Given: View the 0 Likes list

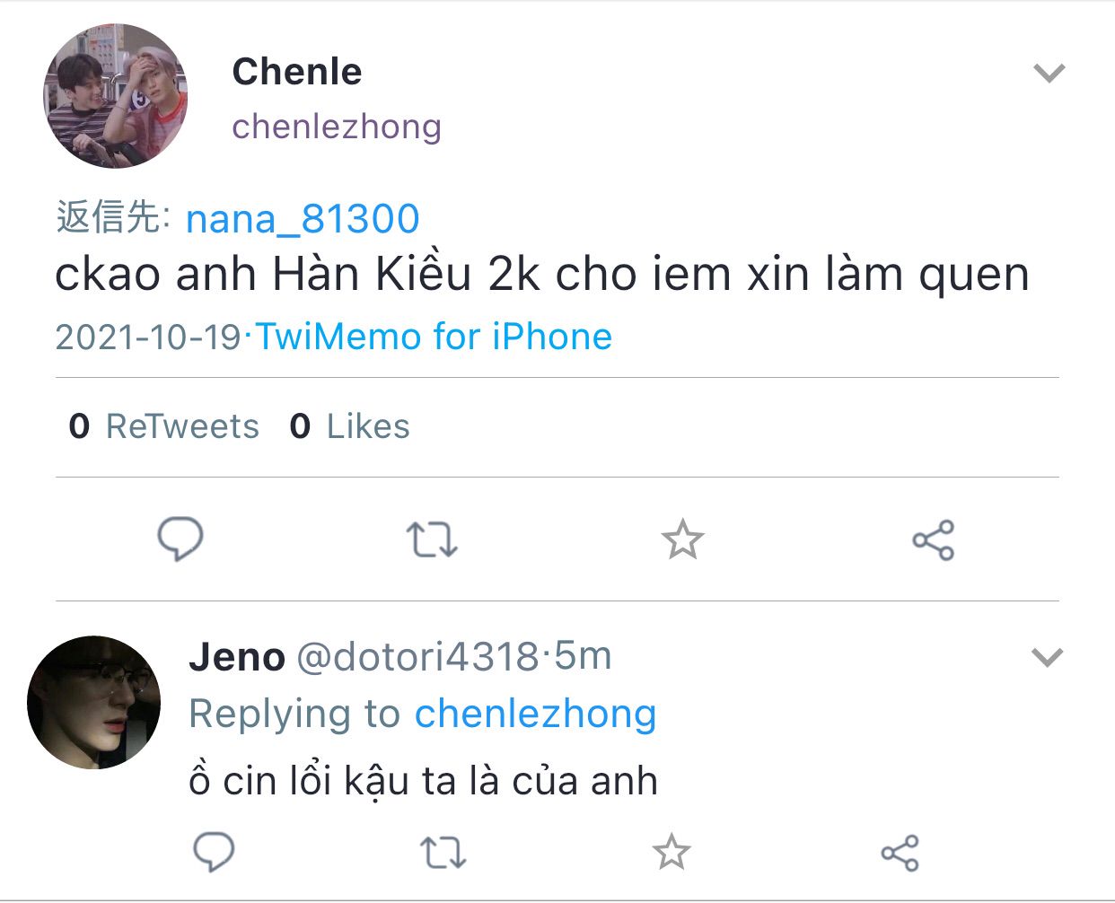Looking at the screenshot, I should click(349, 426).
